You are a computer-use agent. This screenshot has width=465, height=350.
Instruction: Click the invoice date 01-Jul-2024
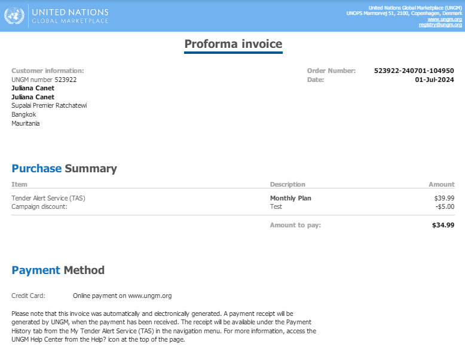tap(435, 80)
